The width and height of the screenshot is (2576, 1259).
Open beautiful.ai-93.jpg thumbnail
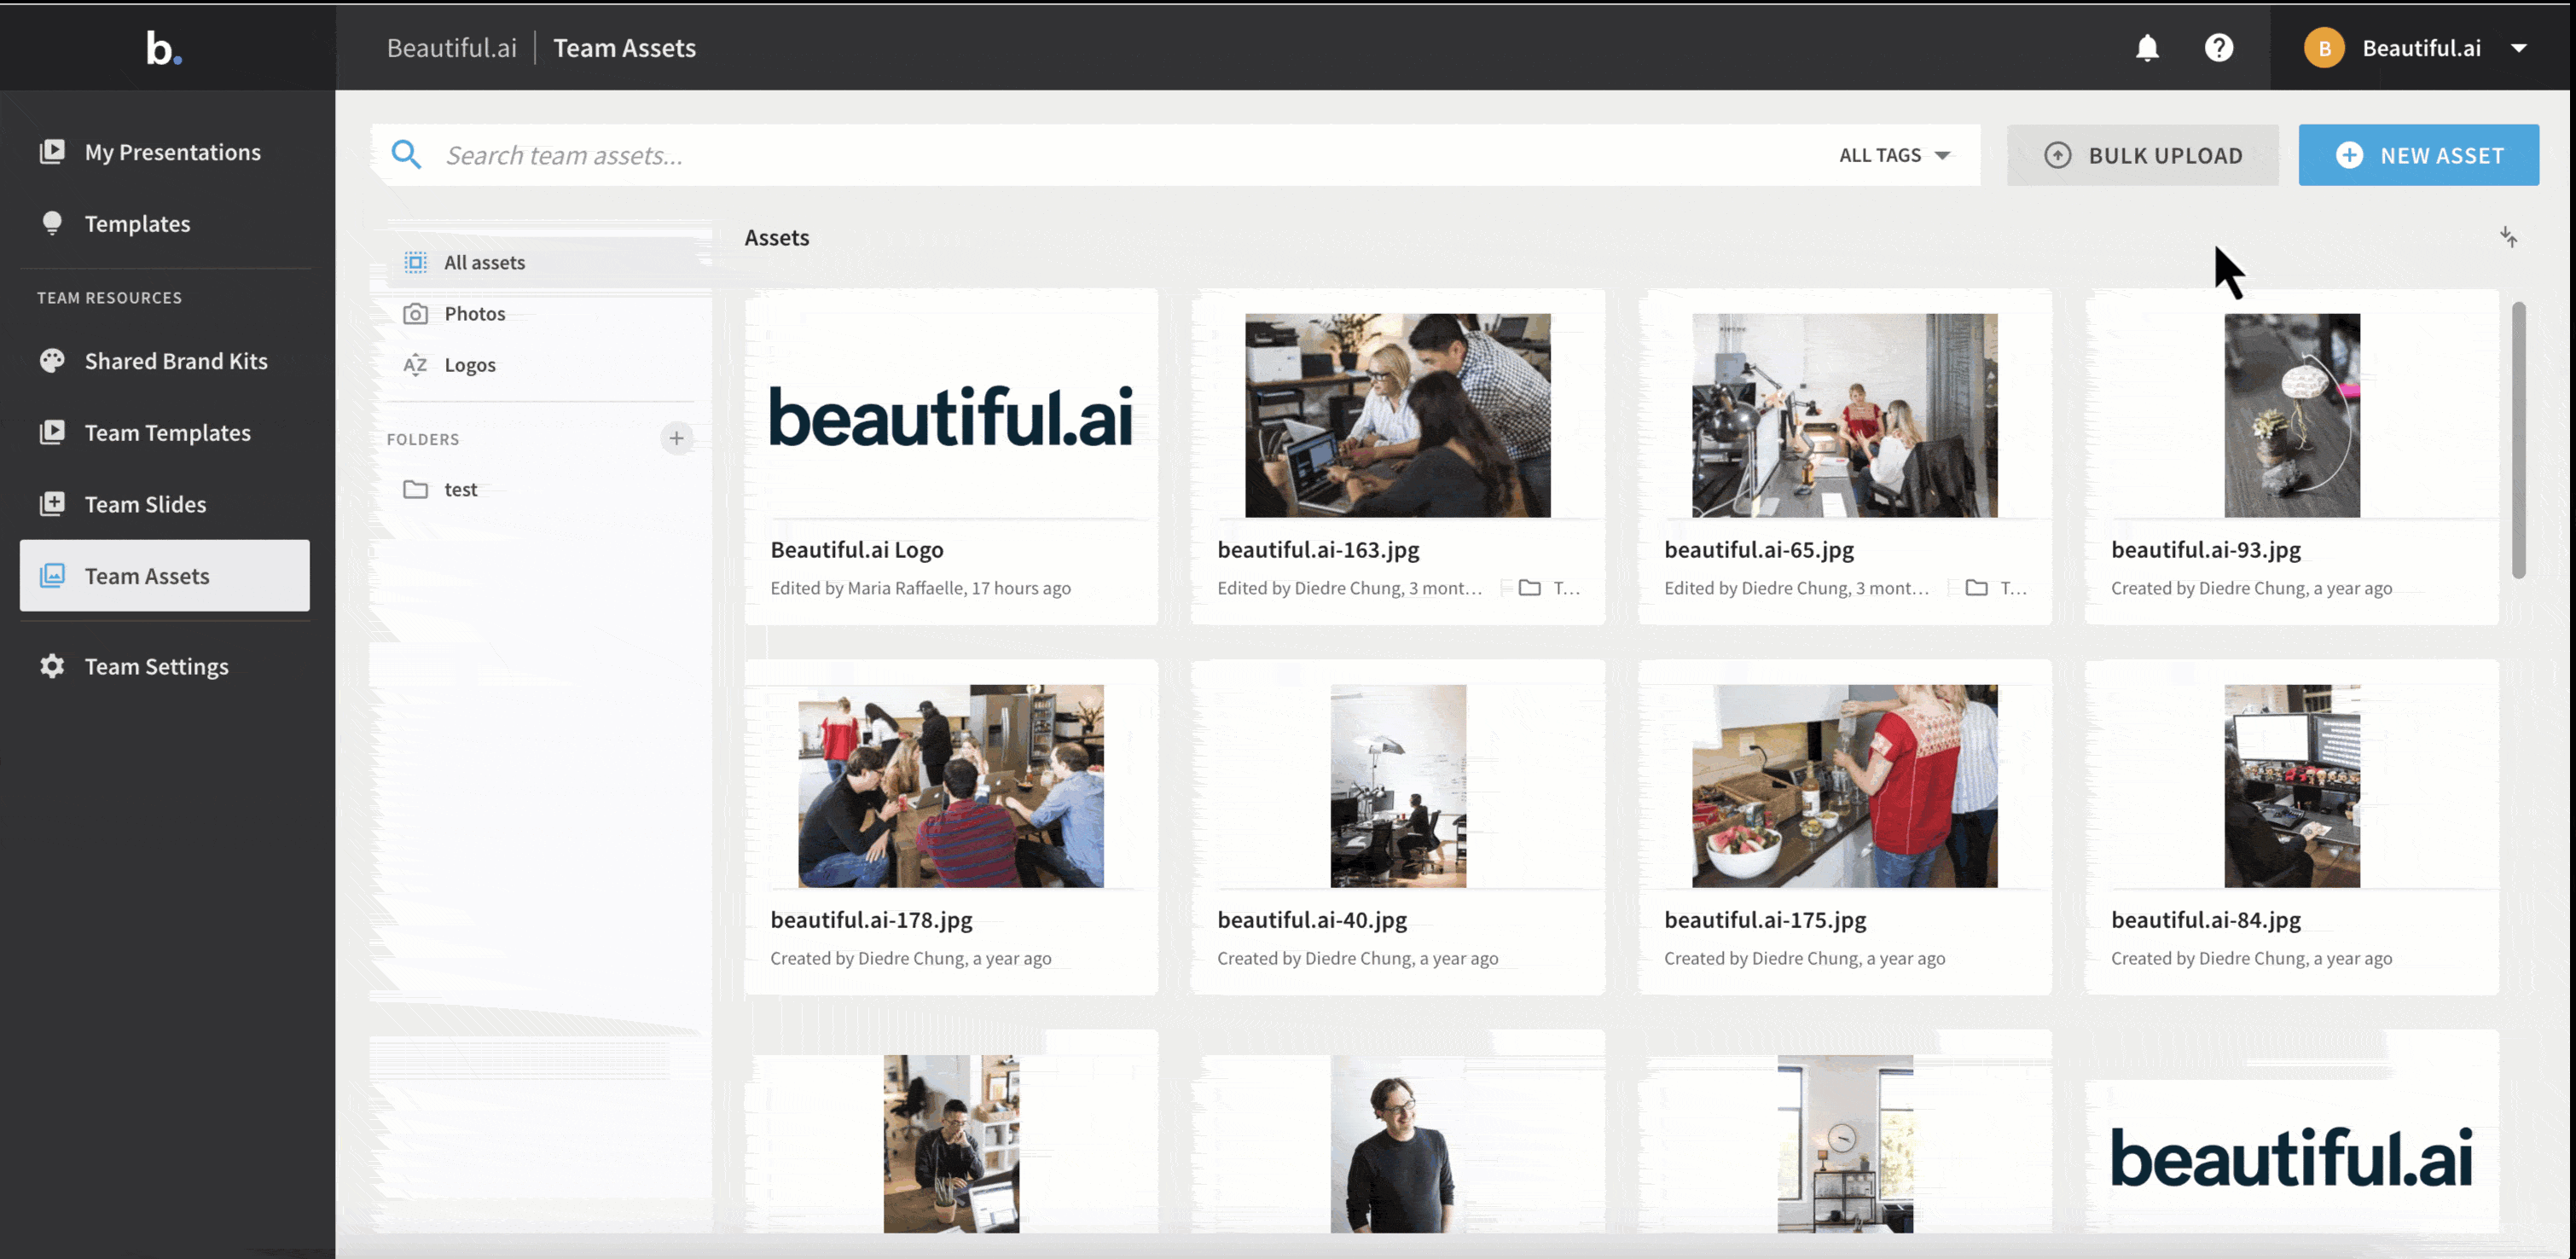click(x=2292, y=416)
